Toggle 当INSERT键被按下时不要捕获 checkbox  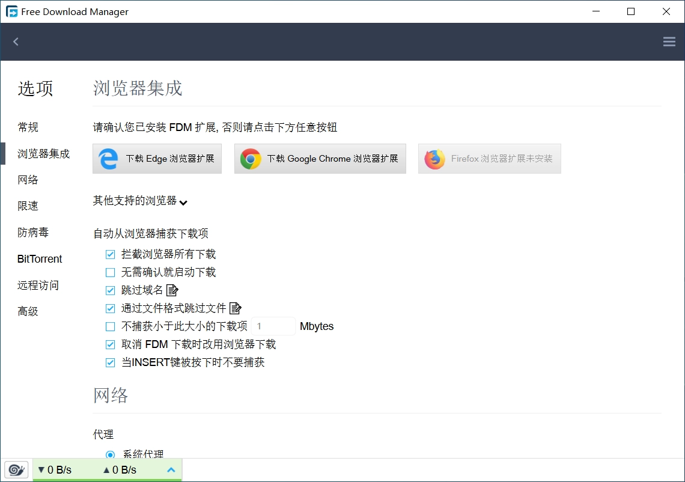[110, 363]
